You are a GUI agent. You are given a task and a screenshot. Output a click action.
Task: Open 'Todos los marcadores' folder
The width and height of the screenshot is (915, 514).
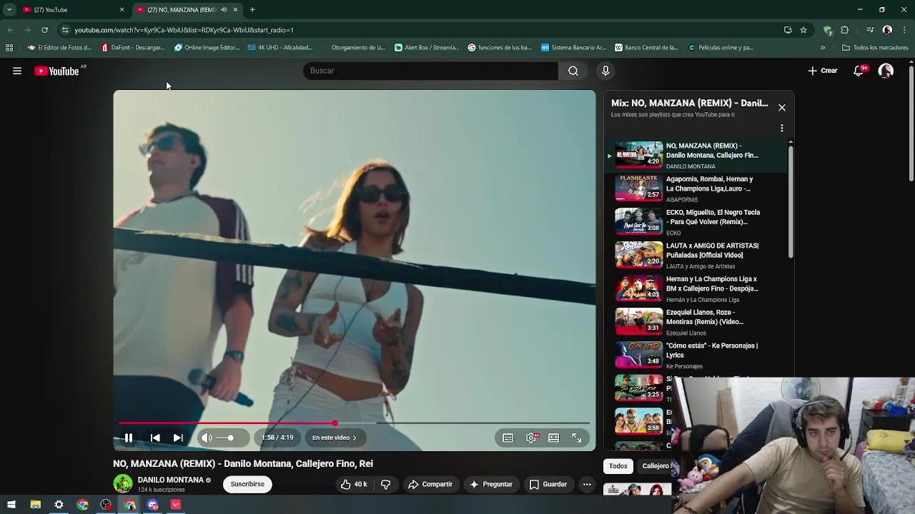(x=875, y=48)
